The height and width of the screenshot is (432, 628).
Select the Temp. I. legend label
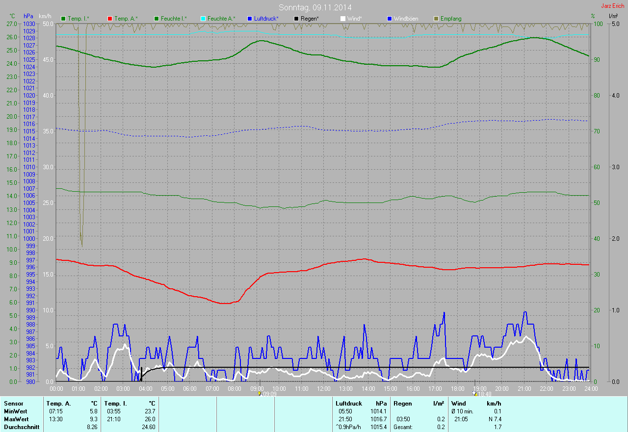point(78,19)
